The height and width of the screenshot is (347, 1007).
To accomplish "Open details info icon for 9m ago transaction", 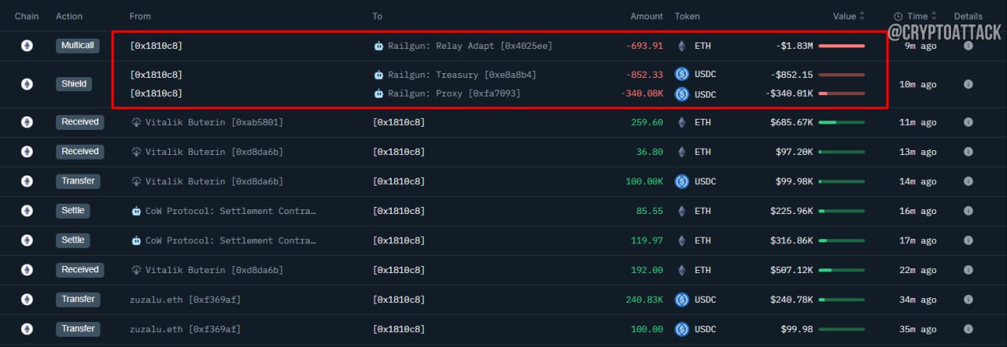I will pyautogui.click(x=968, y=46).
